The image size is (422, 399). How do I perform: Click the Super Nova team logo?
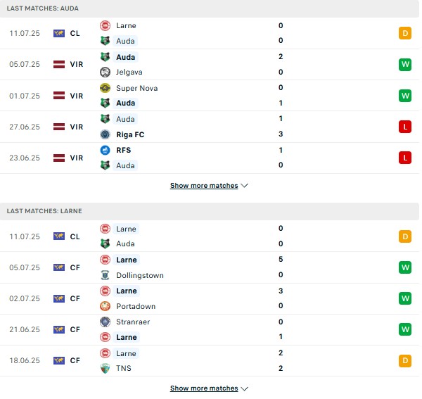105,88
